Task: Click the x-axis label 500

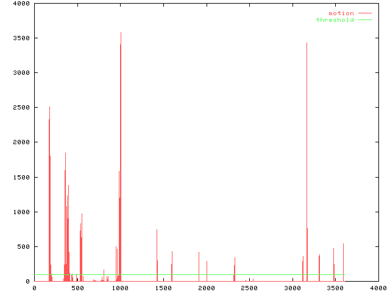Action: tap(77, 288)
